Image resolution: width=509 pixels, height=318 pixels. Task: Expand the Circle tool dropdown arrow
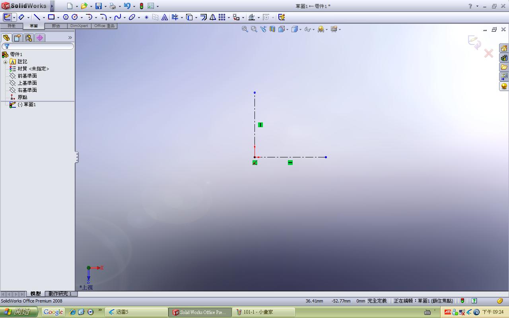[82, 17]
